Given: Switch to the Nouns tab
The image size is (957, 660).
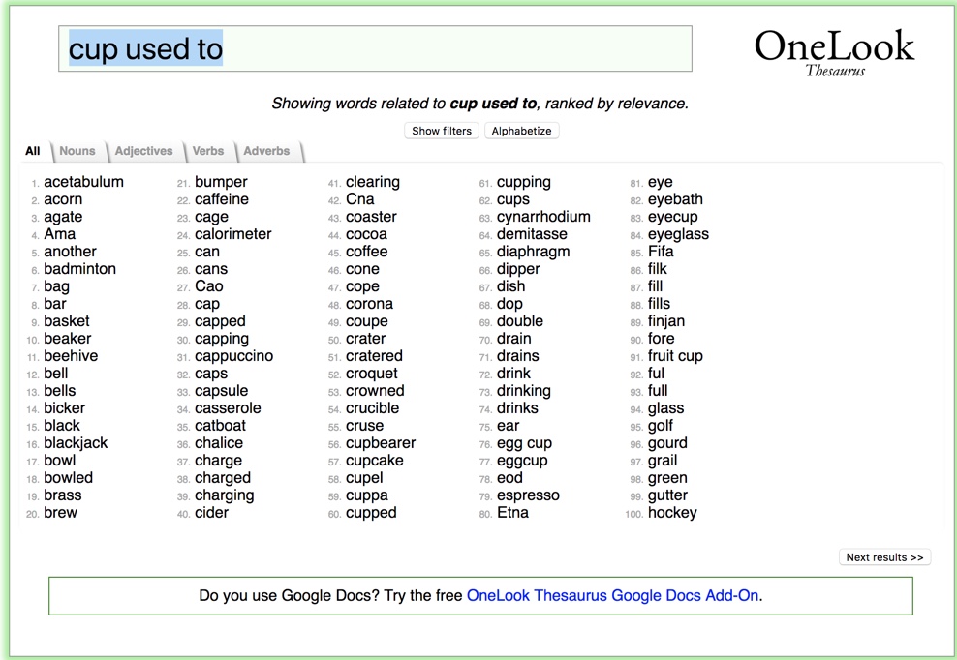Looking at the screenshot, I should coord(77,151).
